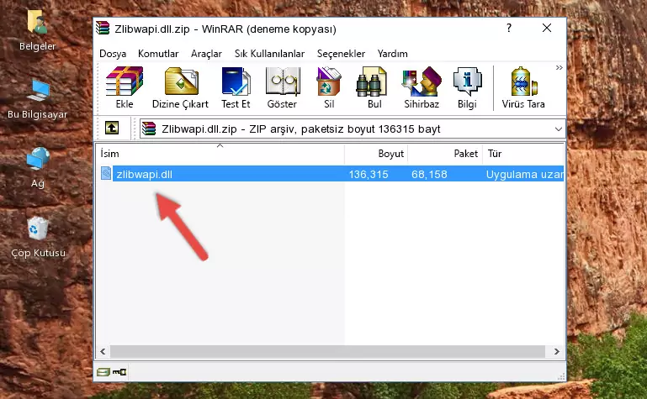The width and height of the screenshot is (647, 399).
Task: Sort by Boyut column header
Action: coord(376,154)
